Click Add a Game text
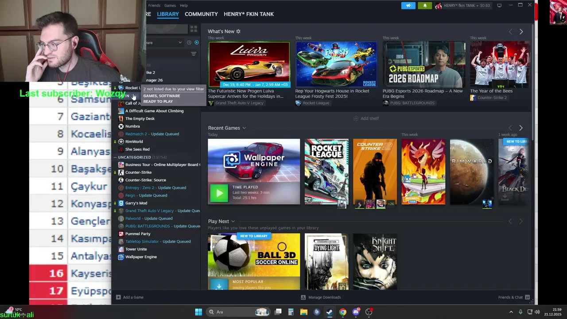The image size is (567, 319). [x=133, y=297]
